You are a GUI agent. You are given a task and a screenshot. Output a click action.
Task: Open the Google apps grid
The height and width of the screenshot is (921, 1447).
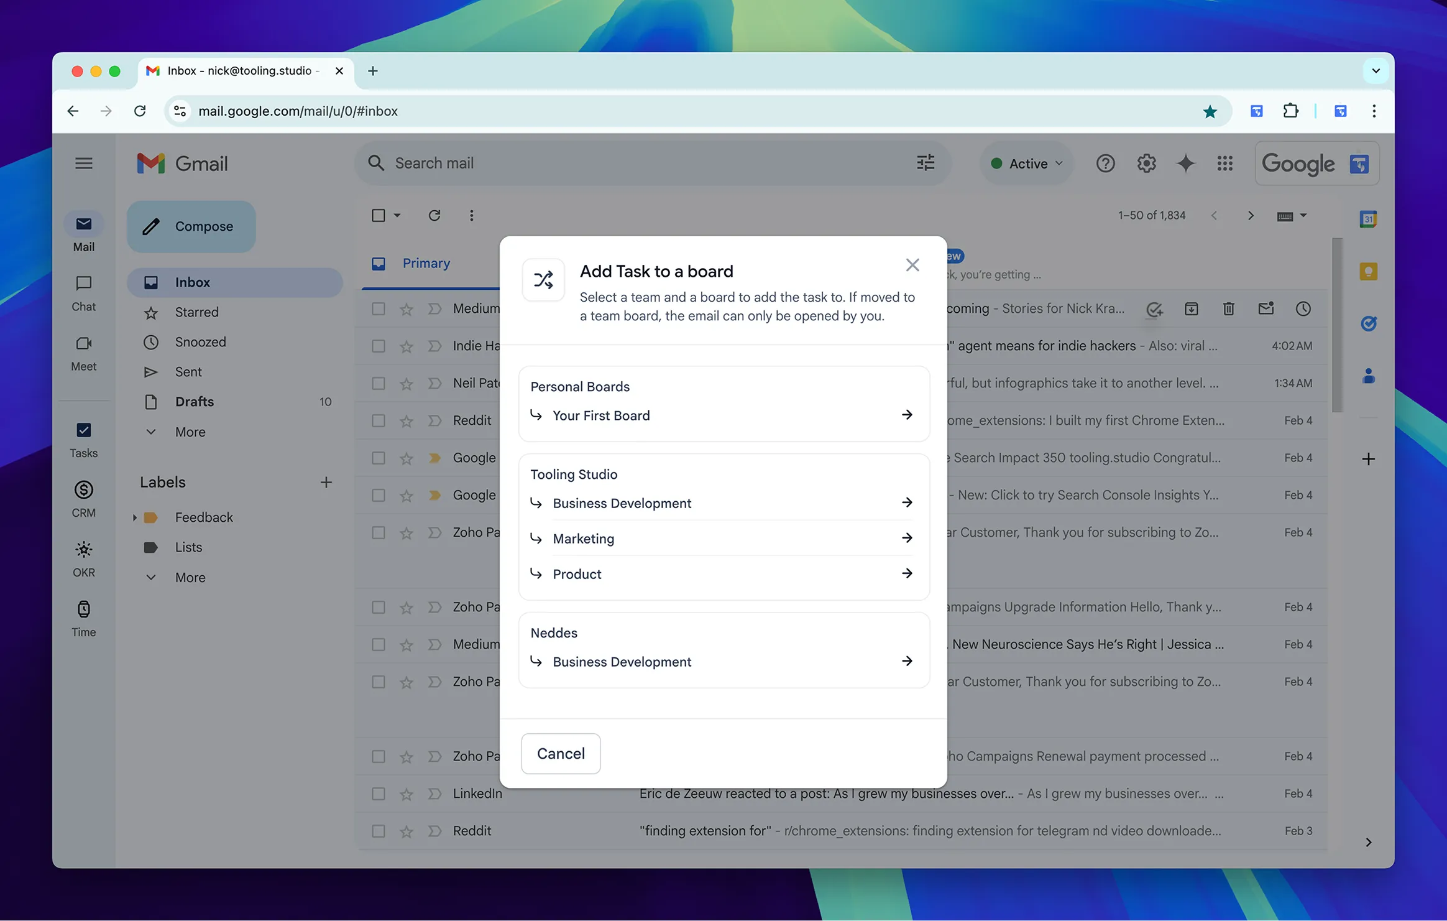pyautogui.click(x=1224, y=164)
